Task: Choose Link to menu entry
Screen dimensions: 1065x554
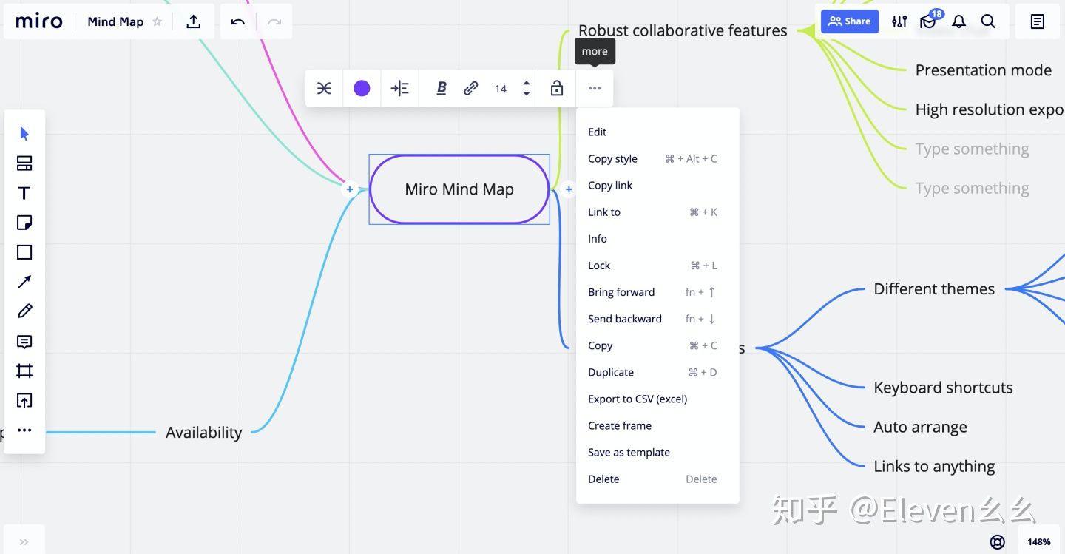Action: click(657, 212)
